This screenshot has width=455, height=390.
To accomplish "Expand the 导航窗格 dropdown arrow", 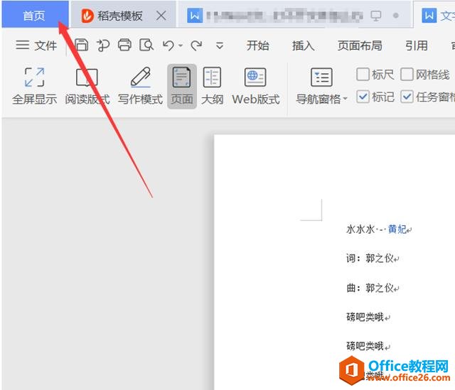I will coord(345,99).
